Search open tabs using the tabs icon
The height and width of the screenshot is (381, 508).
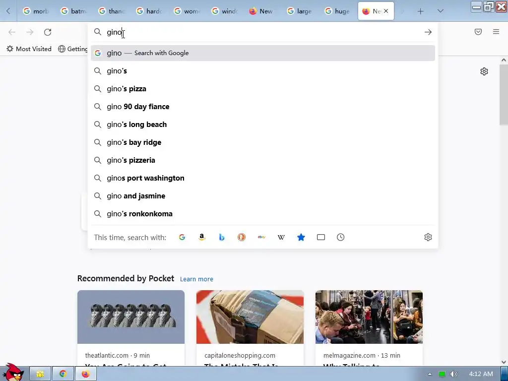pyautogui.click(x=321, y=237)
